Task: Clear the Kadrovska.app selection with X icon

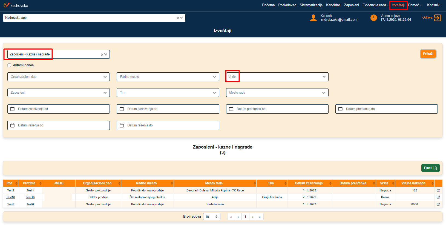Action: (x=178, y=18)
